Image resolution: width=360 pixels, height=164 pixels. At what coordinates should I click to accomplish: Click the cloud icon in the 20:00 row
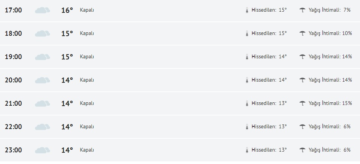pos(43,80)
